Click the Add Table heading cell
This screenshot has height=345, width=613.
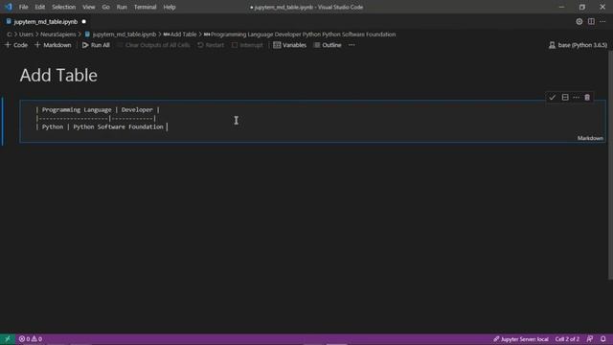58,75
